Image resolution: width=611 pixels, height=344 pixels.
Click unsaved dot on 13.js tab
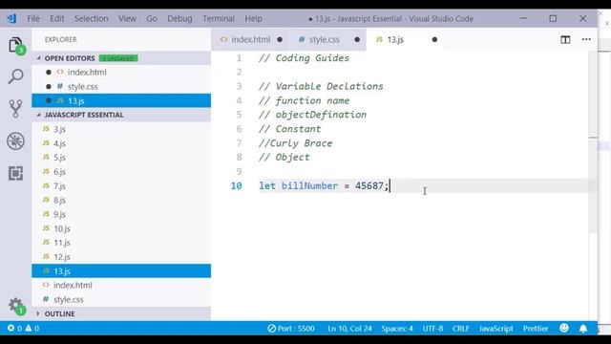[434, 39]
